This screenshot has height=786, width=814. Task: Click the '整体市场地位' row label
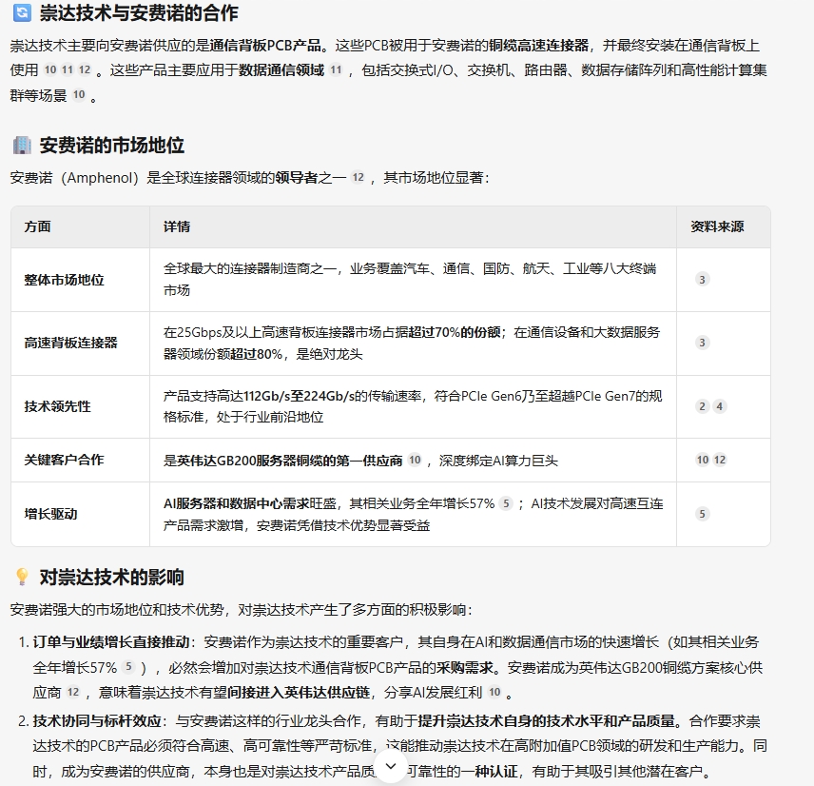pos(64,280)
